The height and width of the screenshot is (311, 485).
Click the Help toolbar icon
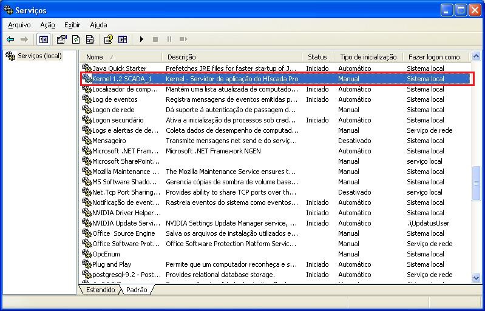(108, 39)
